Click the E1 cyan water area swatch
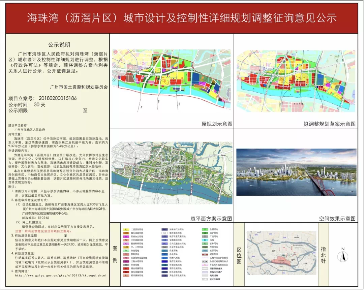The width and height of the screenshot is (364, 290). tap(205, 240)
